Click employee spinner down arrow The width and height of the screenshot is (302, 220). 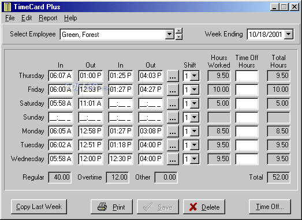point(179,36)
